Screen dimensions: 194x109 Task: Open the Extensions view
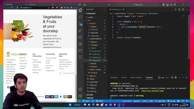click(80, 37)
